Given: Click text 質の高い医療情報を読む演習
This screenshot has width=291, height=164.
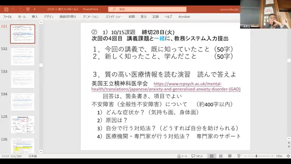Looking at the screenshot, I should coord(147,74).
